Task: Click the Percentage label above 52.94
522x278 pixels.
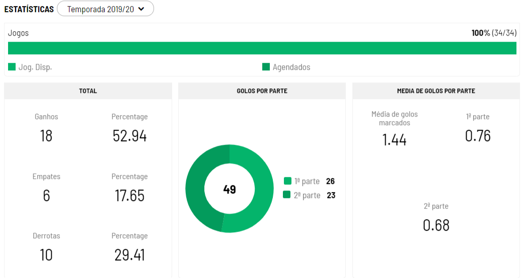Action: pyautogui.click(x=129, y=117)
